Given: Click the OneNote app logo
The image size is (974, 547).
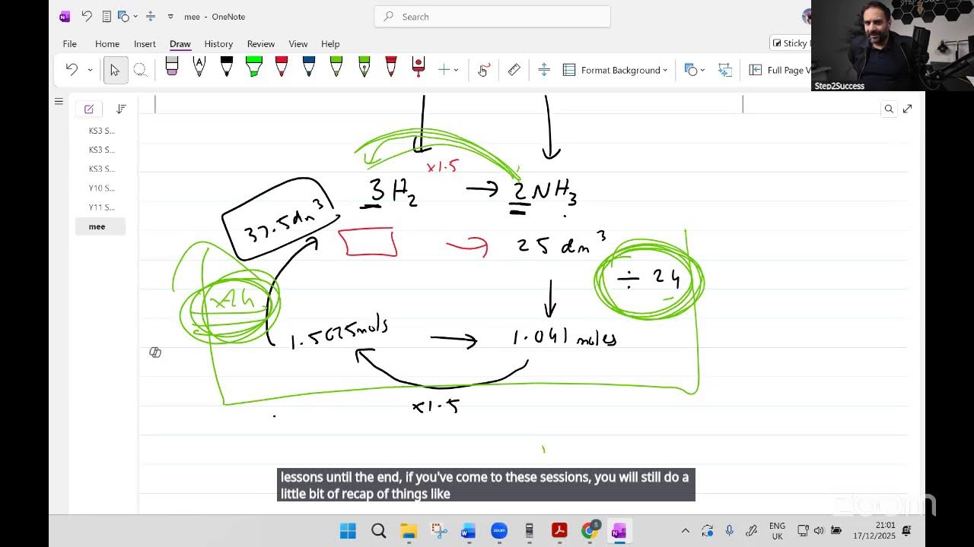Looking at the screenshot, I should coord(64,16).
